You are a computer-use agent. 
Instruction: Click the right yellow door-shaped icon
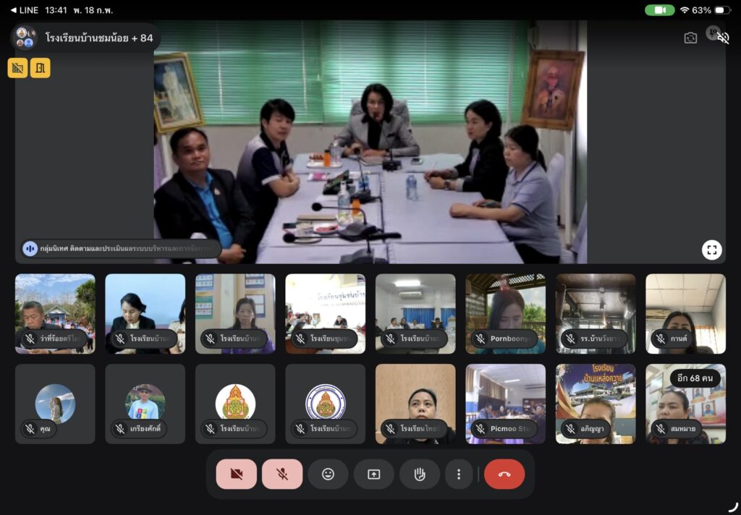(41, 68)
